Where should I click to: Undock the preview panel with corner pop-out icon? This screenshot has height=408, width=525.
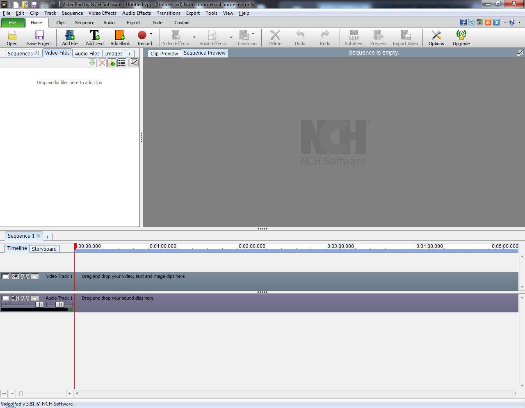click(520, 53)
